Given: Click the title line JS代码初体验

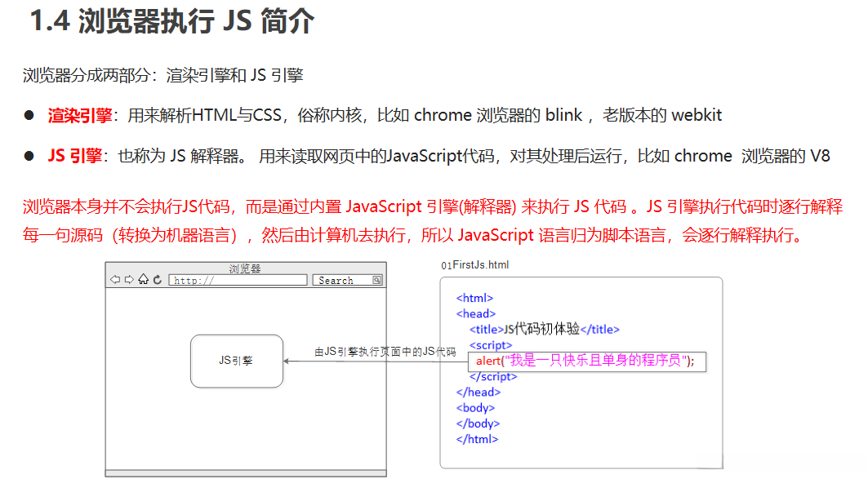Looking at the screenshot, I should click(x=544, y=329).
